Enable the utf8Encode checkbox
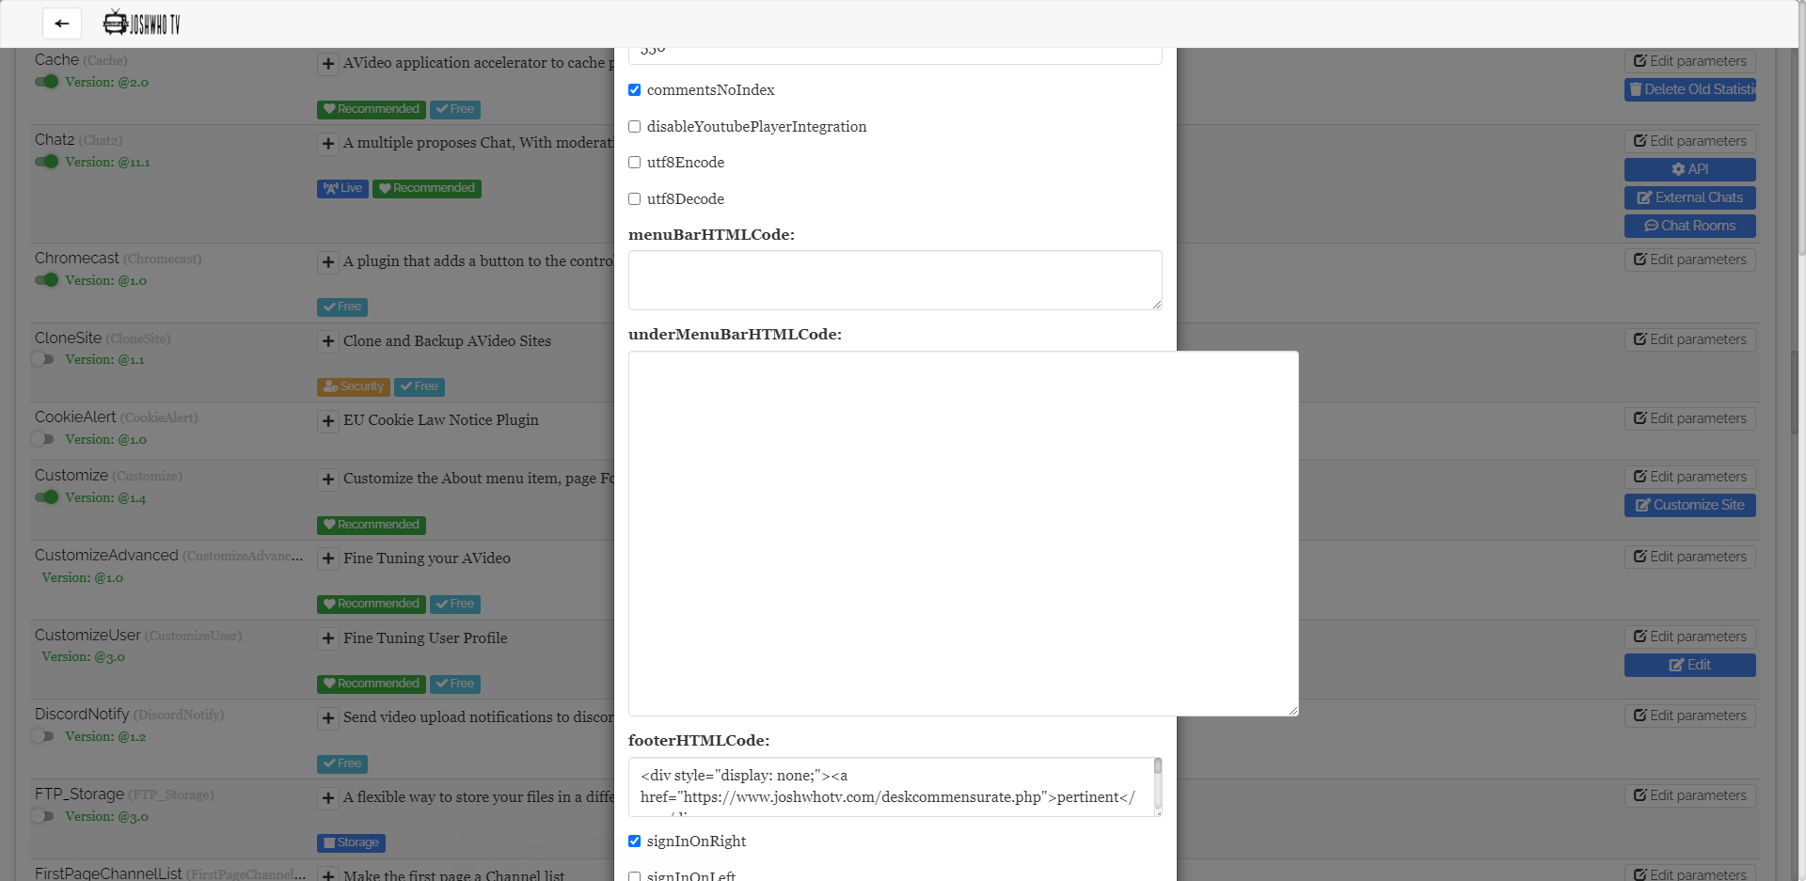This screenshot has height=881, width=1806. click(634, 162)
